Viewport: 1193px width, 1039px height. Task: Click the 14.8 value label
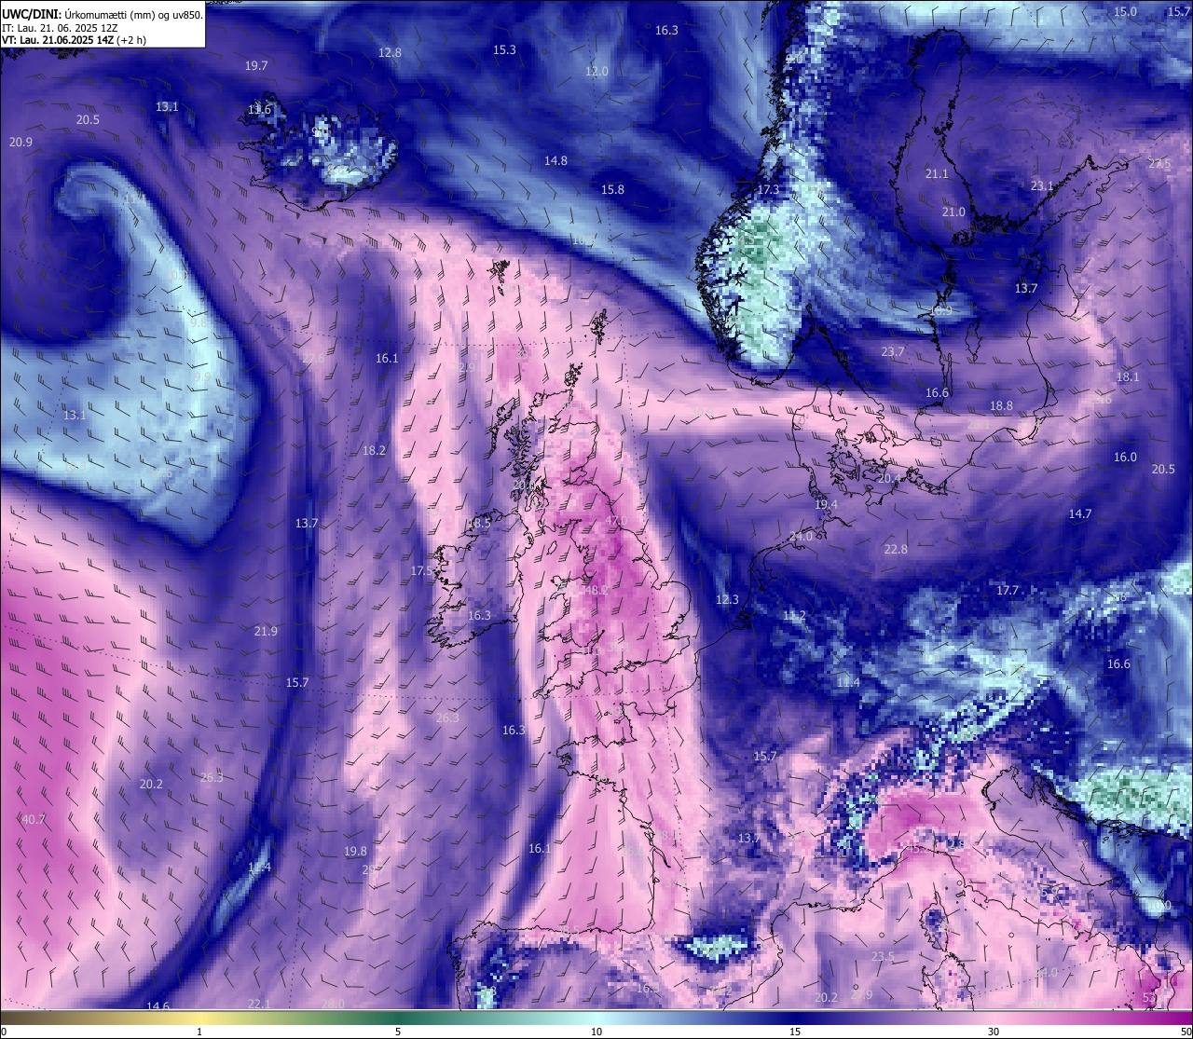tap(555, 161)
